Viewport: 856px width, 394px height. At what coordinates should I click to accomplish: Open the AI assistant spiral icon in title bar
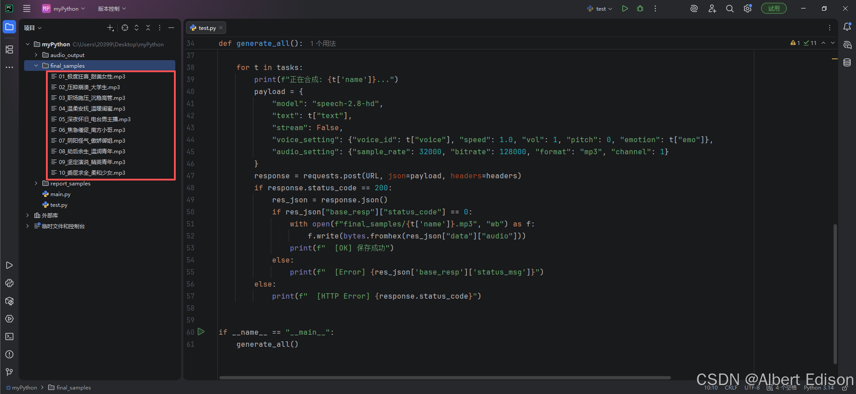point(694,8)
